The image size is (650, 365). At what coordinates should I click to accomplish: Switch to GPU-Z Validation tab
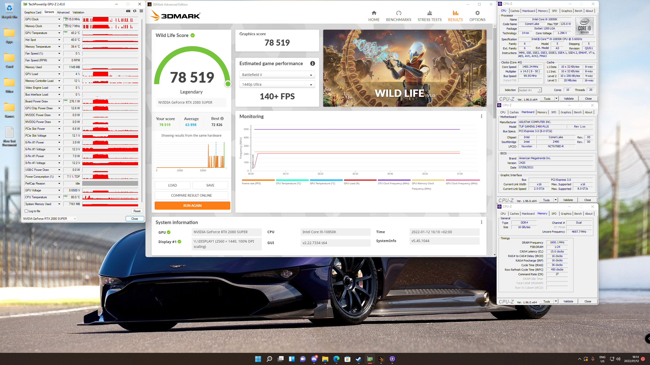78,12
